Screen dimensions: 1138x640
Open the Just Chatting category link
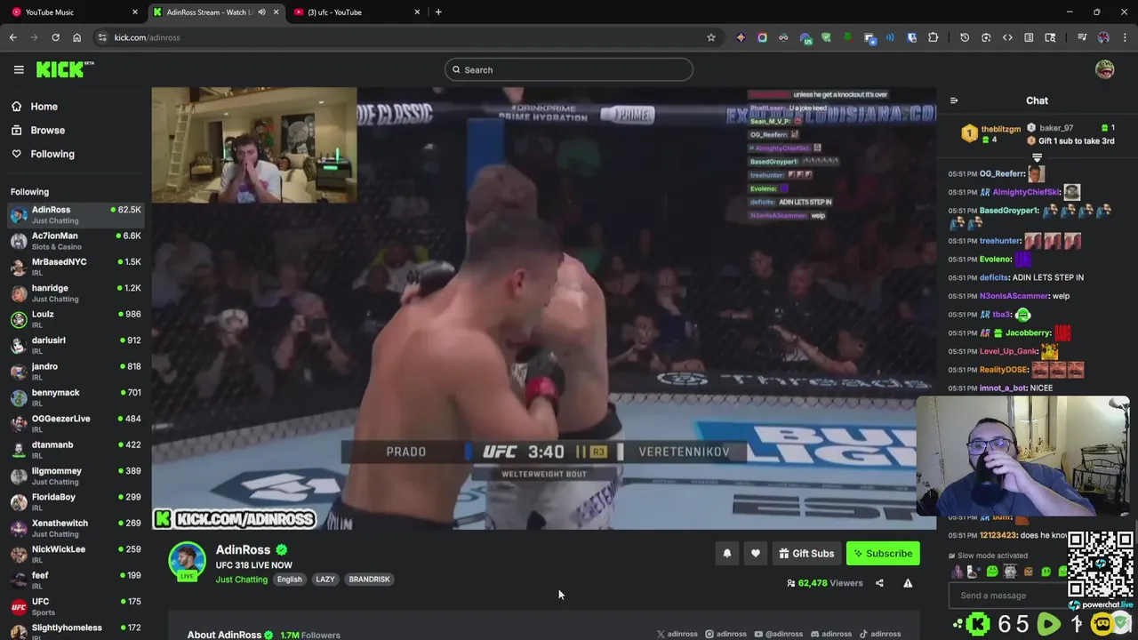coord(241,580)
